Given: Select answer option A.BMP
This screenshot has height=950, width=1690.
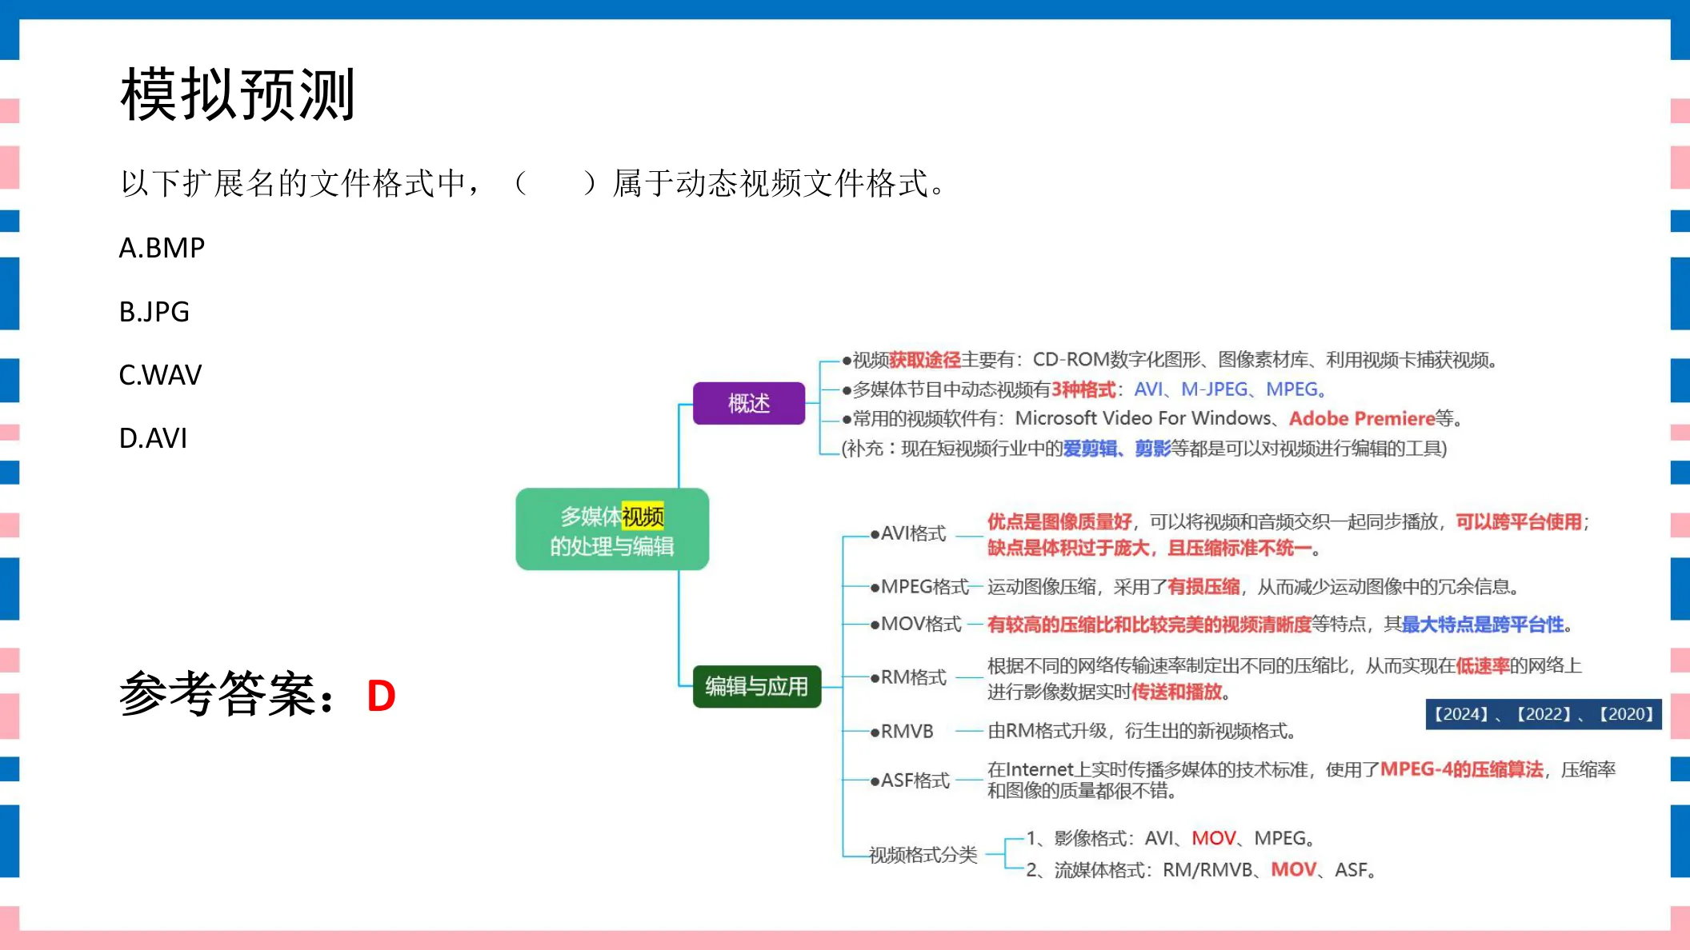Looking at the screenshot, I should click(x=162, y=248).
